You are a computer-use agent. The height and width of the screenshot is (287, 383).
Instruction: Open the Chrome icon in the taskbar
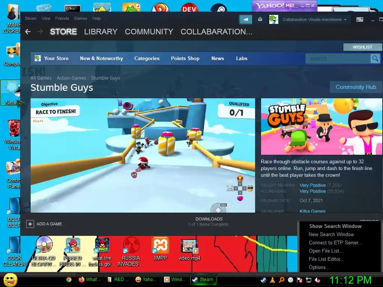click(x=69, y=280)
